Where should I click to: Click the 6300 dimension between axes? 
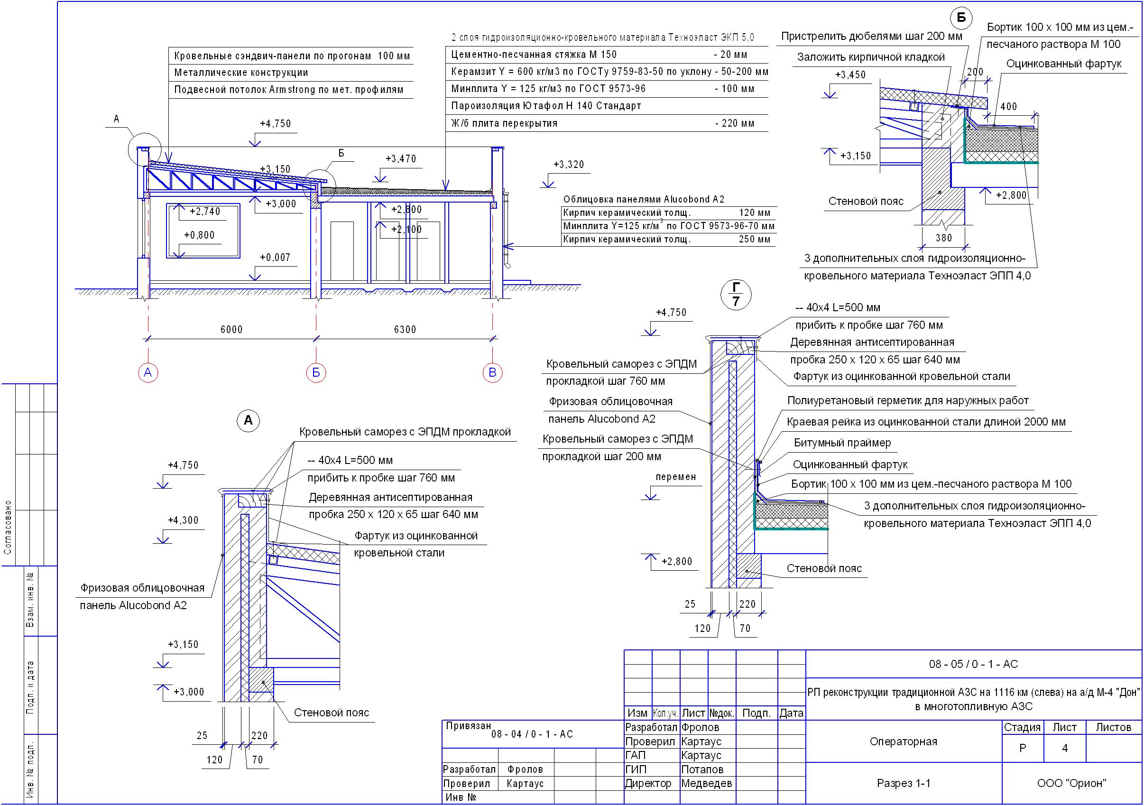coord(405,330)
